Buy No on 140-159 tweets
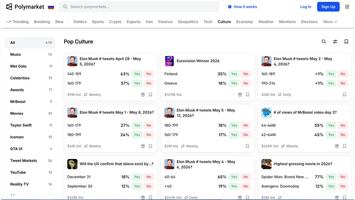This screenshot has width=355, height=200. 149,74
